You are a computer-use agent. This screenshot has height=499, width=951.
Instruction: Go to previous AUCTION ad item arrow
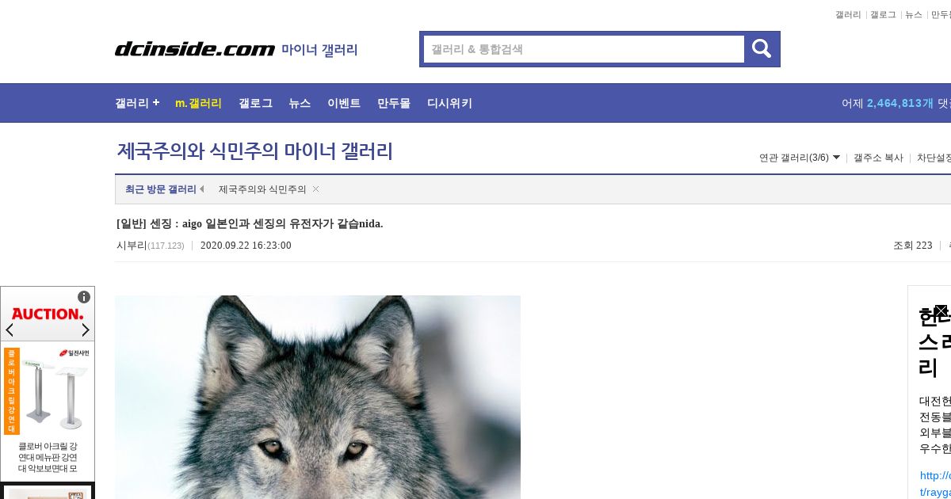click(10, 329)
